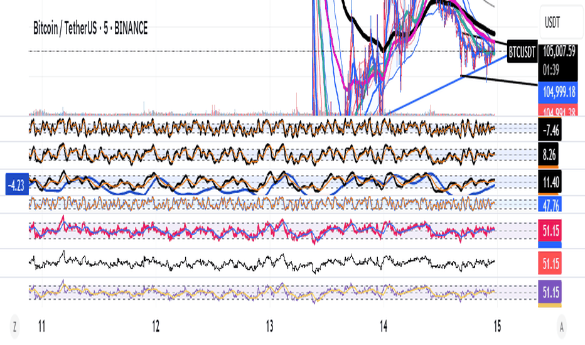The height and width of the screenshot is (345, 585).
Task: Click the 8.26 indicator value label
Action: pyautogui.click(x=549, y=154)
